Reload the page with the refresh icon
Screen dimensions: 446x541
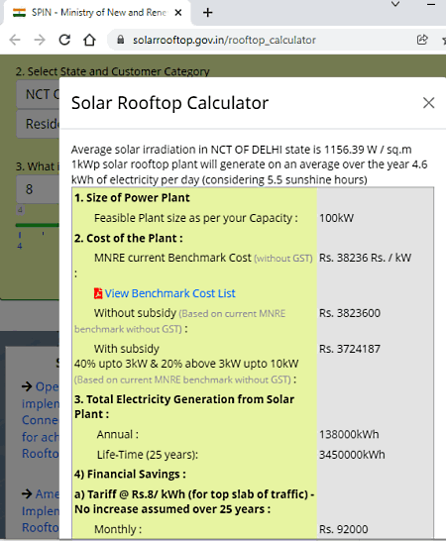(64, 40)
